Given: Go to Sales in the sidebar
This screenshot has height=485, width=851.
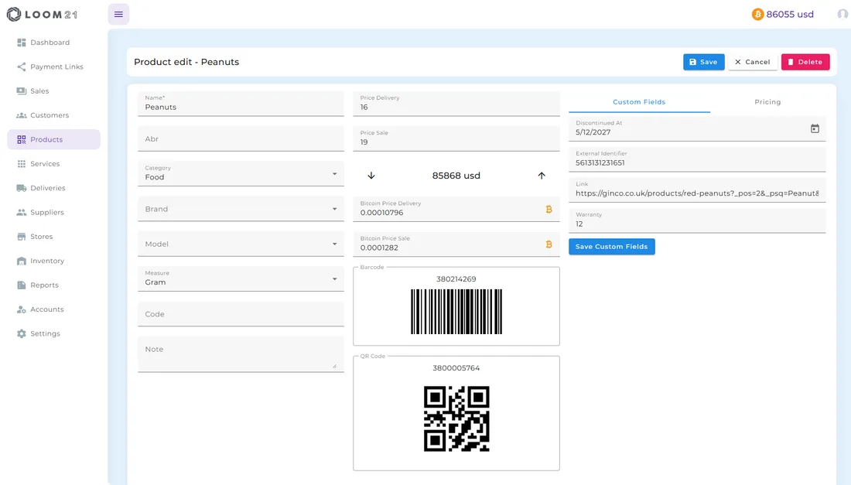Looking at the screenshot, I should [x=53, y=91].
